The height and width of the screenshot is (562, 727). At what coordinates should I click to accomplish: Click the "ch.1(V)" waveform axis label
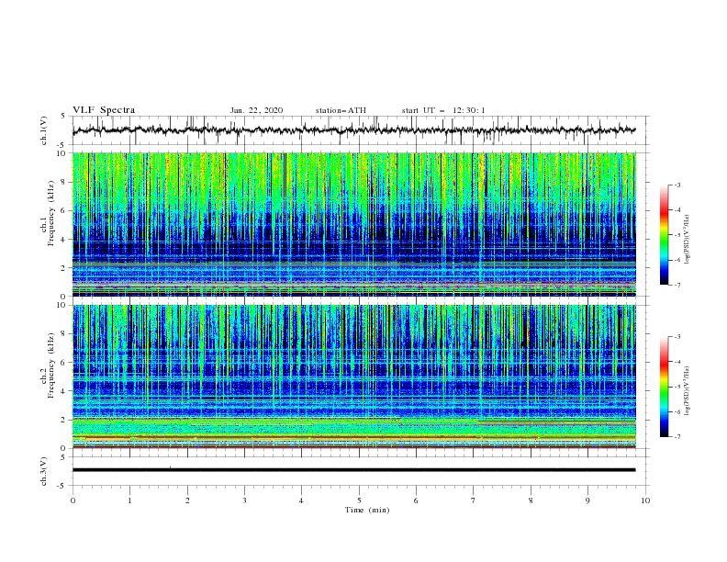point(44,130)
